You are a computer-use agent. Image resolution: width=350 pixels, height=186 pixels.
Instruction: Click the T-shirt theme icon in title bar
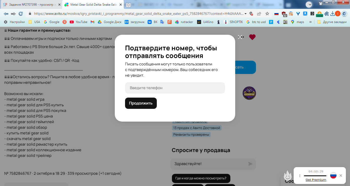pyautogui.click(x=321, y=3)
